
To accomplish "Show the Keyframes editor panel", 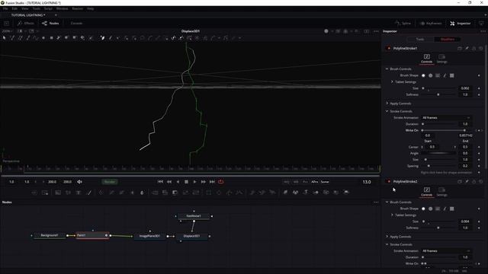I will coord(431,24).
